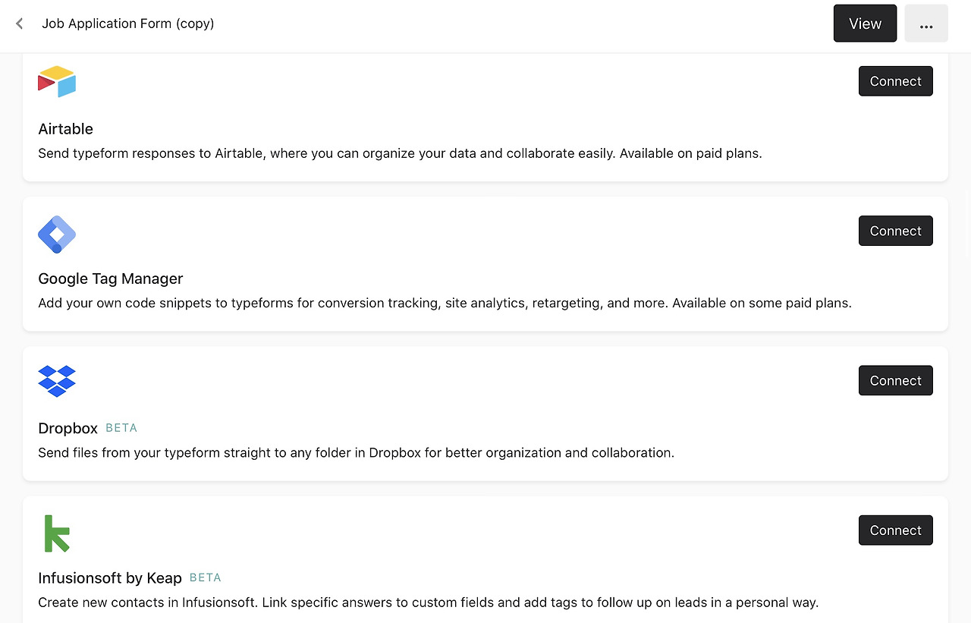Open the three-dot more options menu
Image resolution: width=971 pixels, height=623 pixels.
(925, 24)
